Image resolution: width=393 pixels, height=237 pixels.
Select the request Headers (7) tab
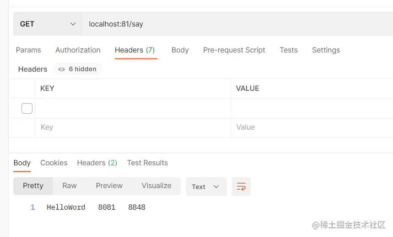(x=135, y=50)
